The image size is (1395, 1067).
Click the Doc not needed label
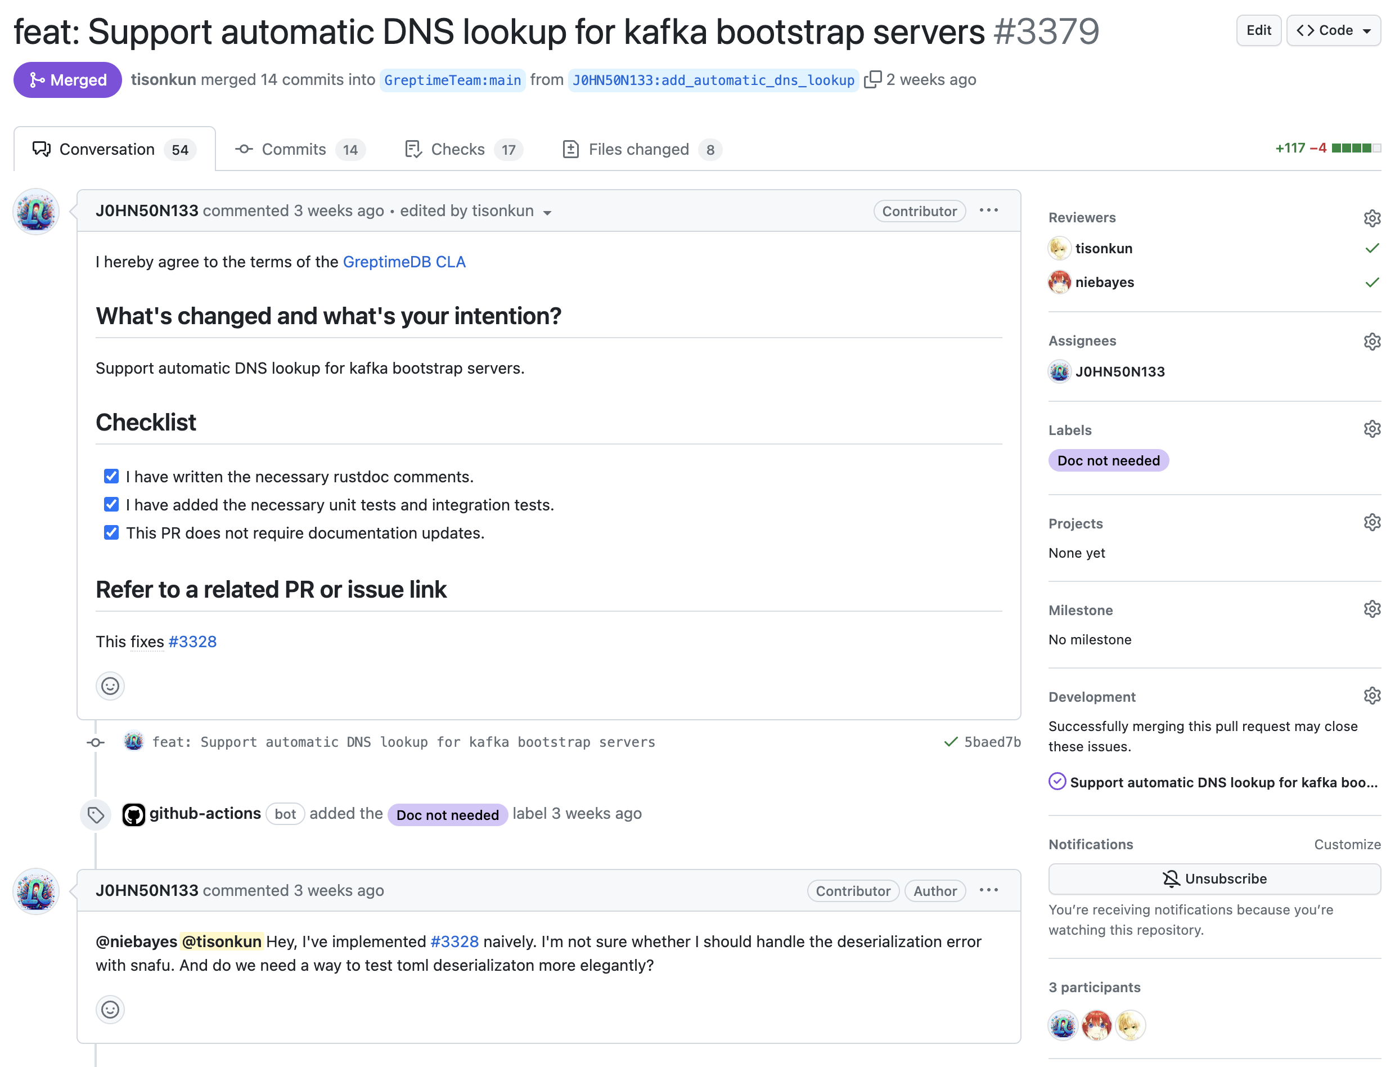pos(1108,460)
